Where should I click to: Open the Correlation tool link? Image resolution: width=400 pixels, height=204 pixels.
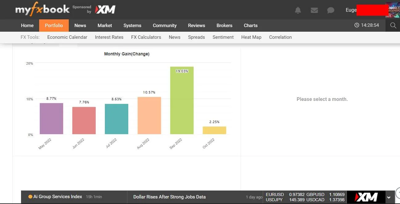pyautogui.click(x=280, y=37)
